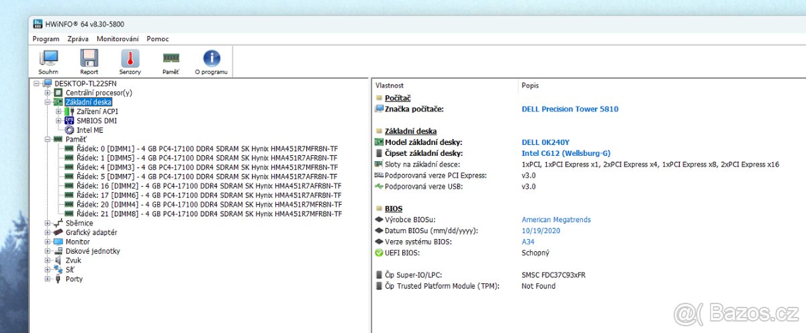Click the Základní deska motherboard icon
The height and width of the screenshot is (333, 806).
point(58,102)
